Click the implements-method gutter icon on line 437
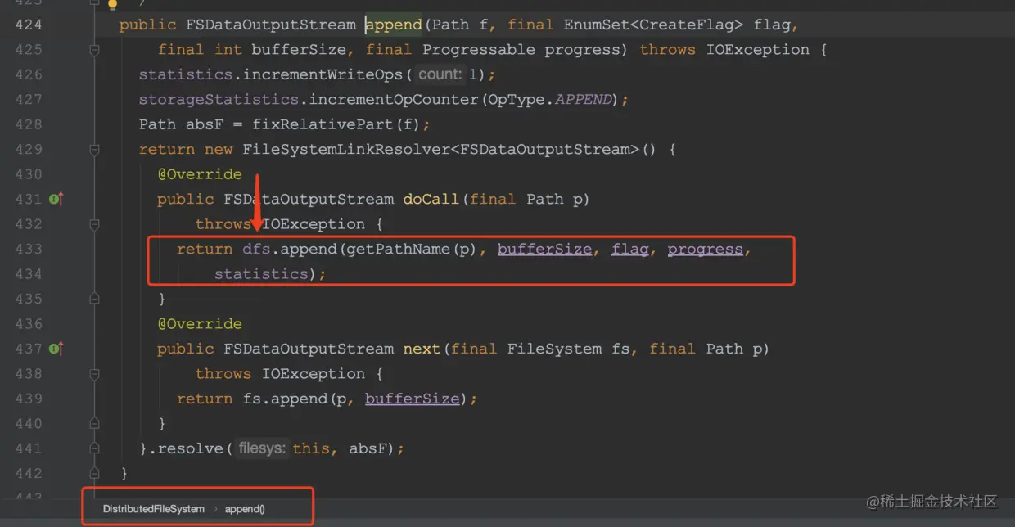 coord(56,349)
